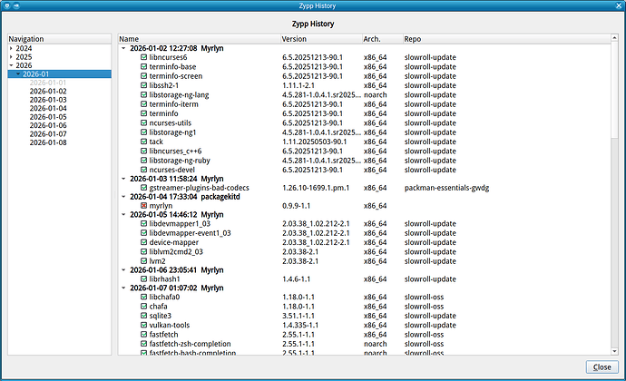This screenshot has height=381, width=626.
Task: Click the gstreamer-plugins-bad-codecs package status icon
Action: coord(143,188)
